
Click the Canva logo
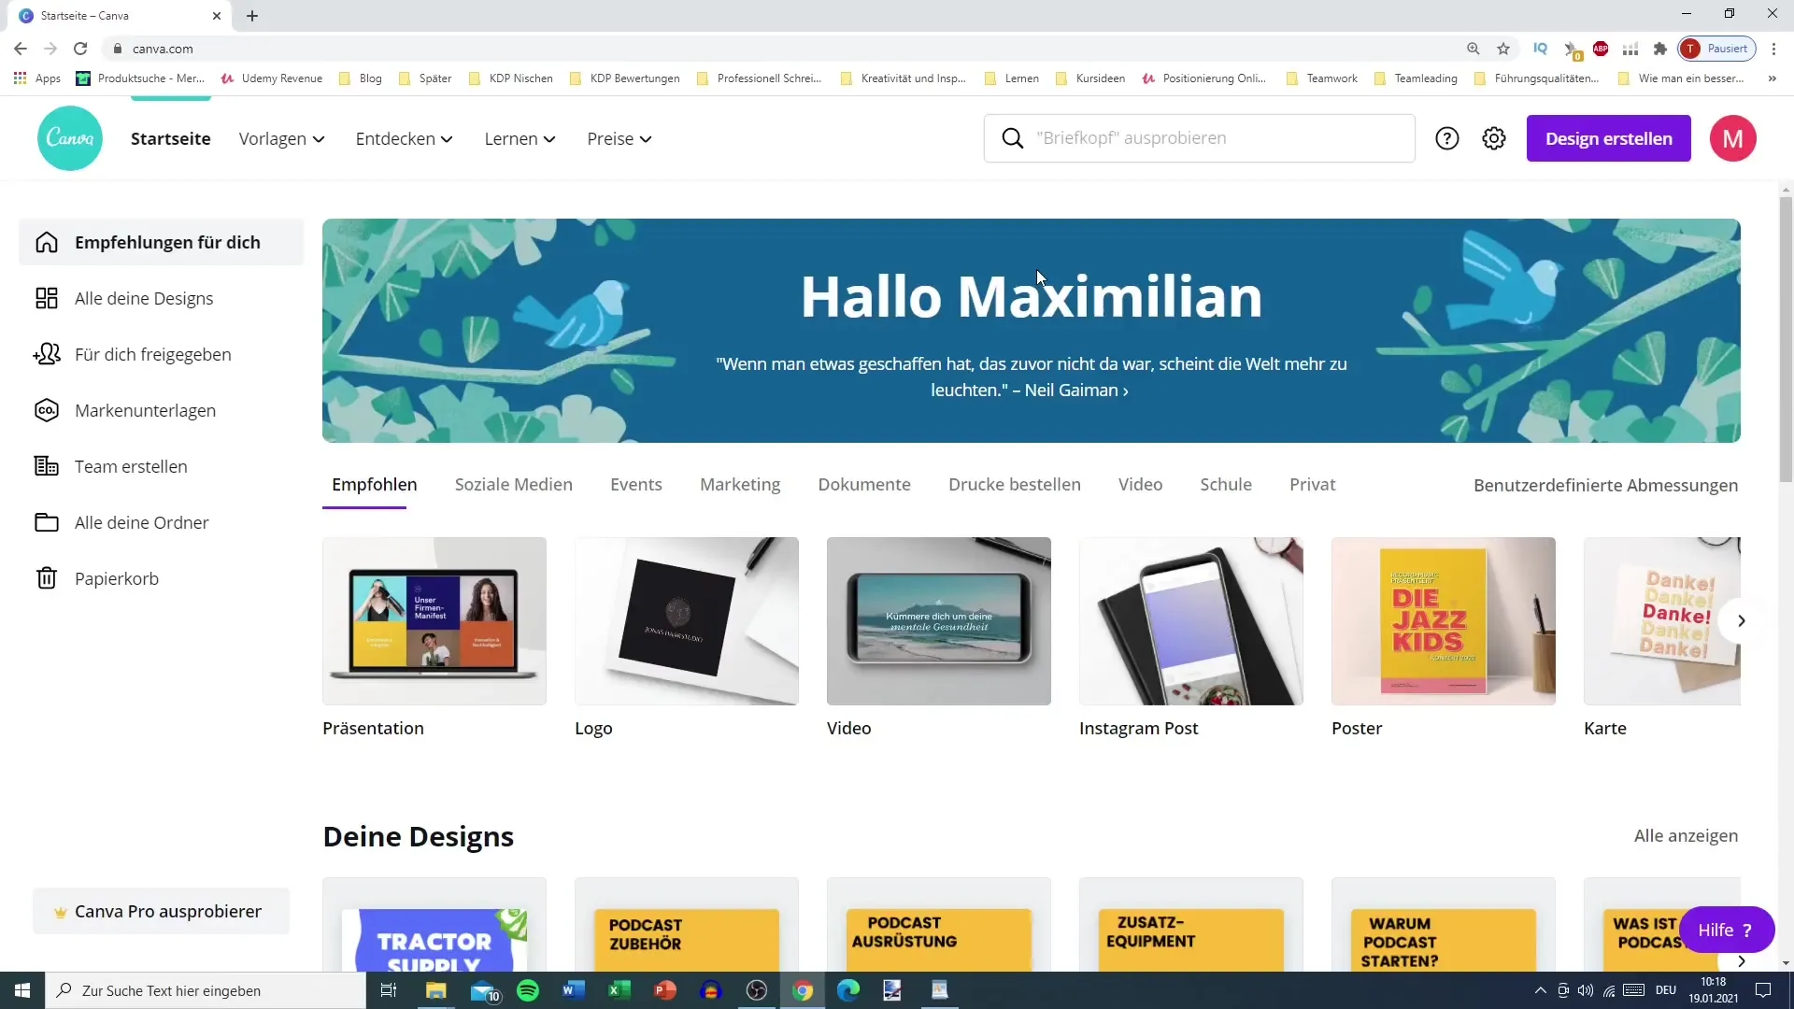70,138
